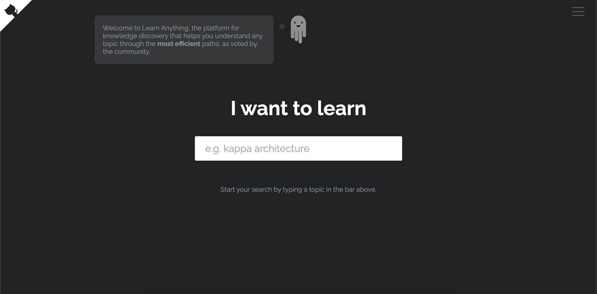The image size is (597, 294).
Task: Click the 'Start your search' hint text
Action: (298, 190)
